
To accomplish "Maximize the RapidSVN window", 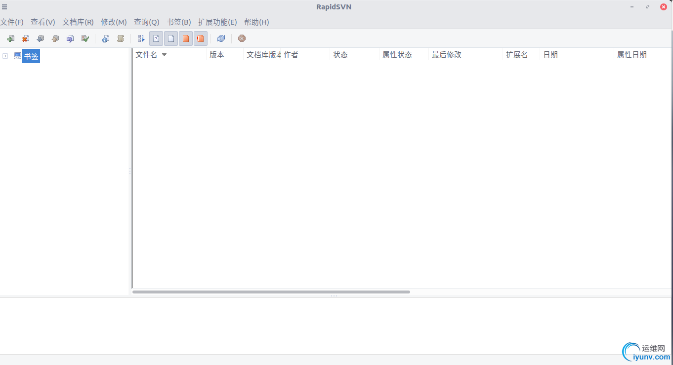I will tap(648, 7).
